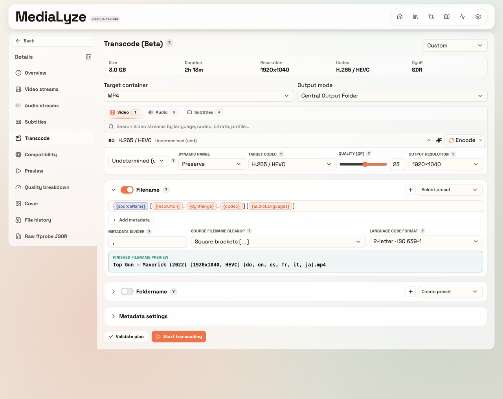Screen dimensions: 503x399
Task: Click the plus button beside Select preset
Action: click(x=411, y=190)
